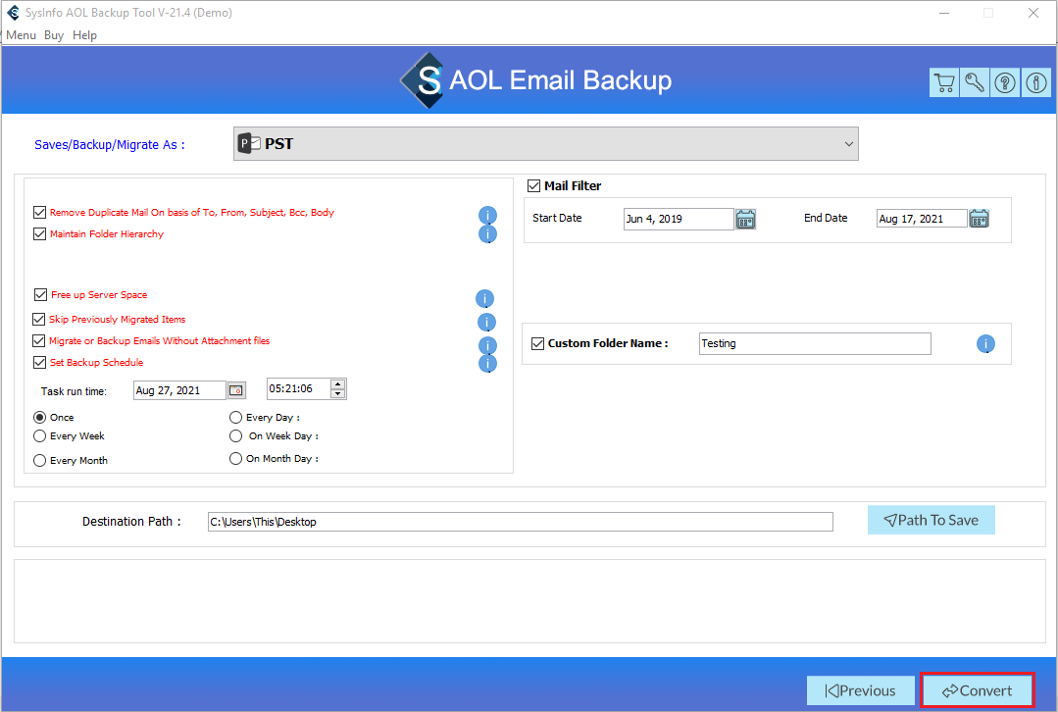Show info for Custom Folder Name

(985, 344)
